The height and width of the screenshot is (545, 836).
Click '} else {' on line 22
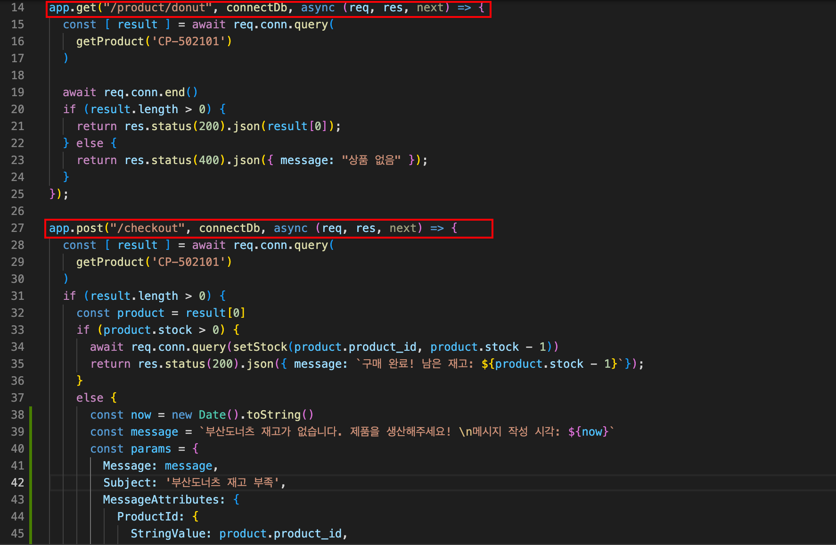pos(90,143)
